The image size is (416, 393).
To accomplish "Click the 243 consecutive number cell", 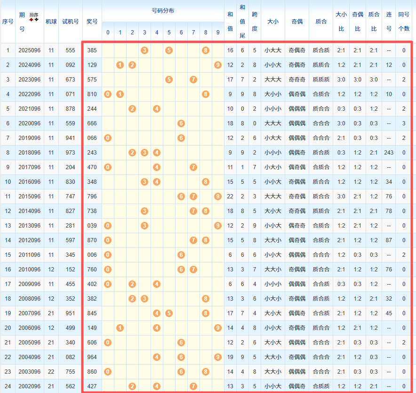I will 389,153.
